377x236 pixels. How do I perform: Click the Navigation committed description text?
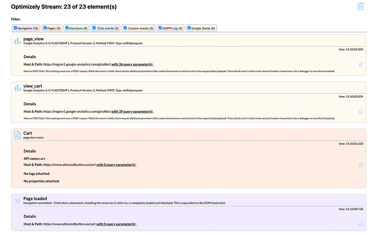[x=125, y=203]
